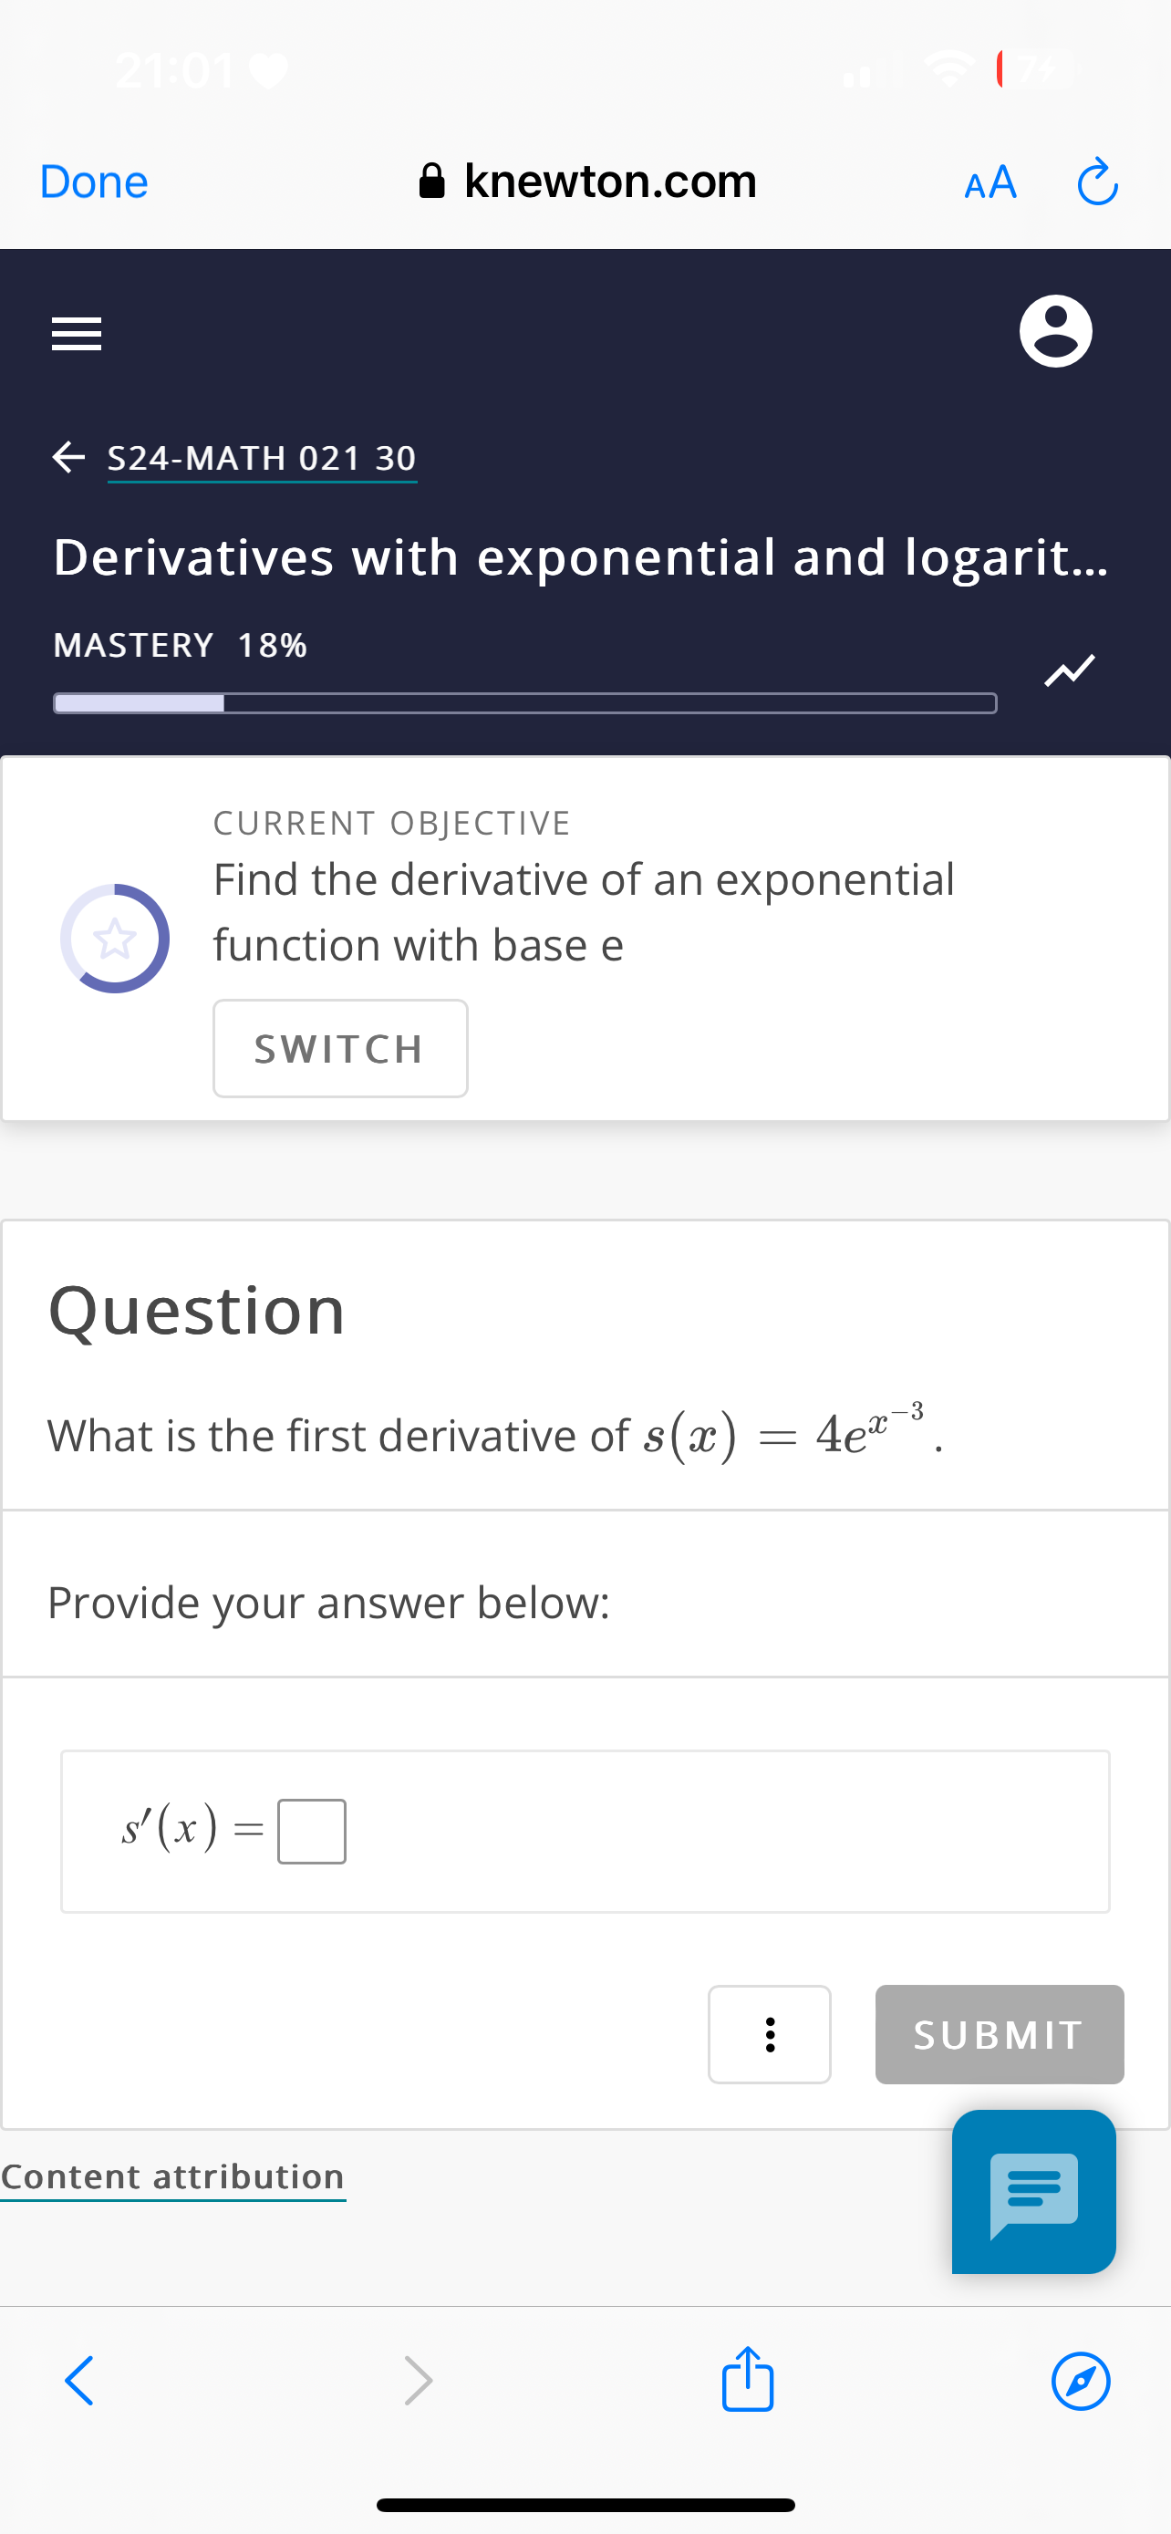
Task: Click the mastery progress bar
Action: click(524, 701)
